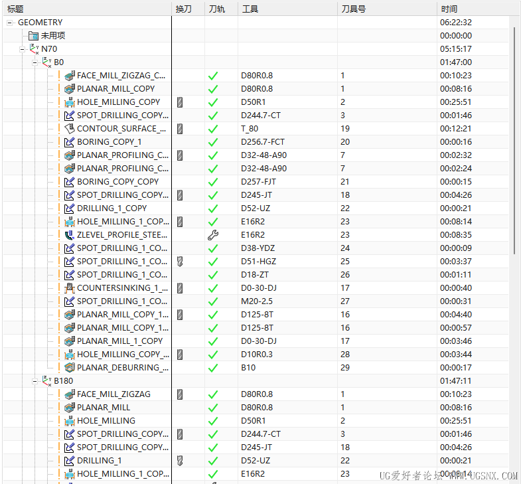Select the HOLE_MILLING_COPY operation icon
The height and width of the screenshot is (484, 521).
click(x=70, y=102)
